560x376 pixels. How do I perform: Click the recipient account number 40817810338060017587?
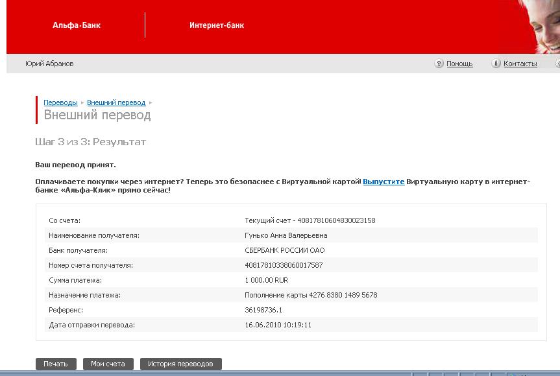click(284, 265)
